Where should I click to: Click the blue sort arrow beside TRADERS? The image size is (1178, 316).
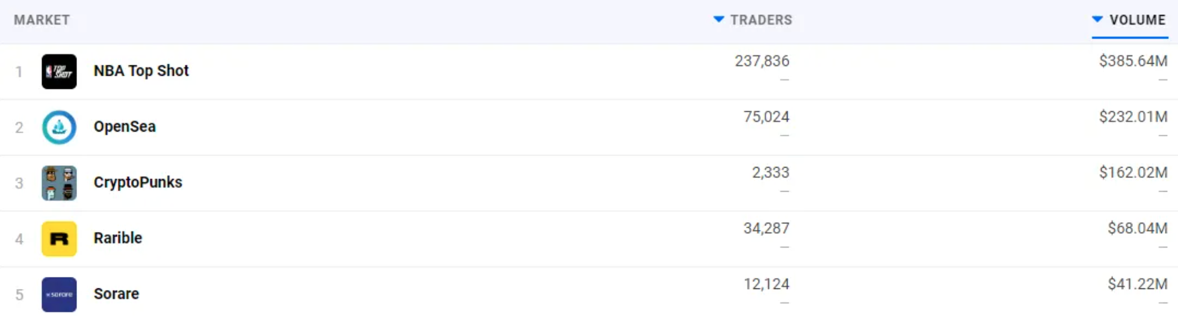718,19
